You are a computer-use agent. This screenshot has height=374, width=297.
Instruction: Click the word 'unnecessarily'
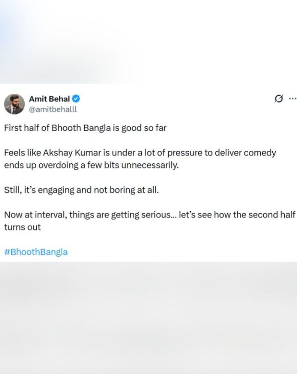pyautogui.click(x=150, y=165)
